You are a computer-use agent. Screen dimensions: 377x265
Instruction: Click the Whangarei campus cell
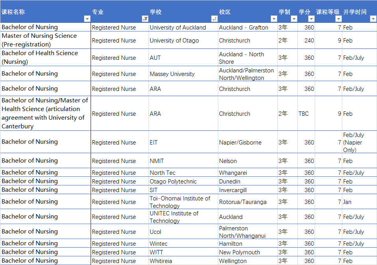click(x=248, y=172)
